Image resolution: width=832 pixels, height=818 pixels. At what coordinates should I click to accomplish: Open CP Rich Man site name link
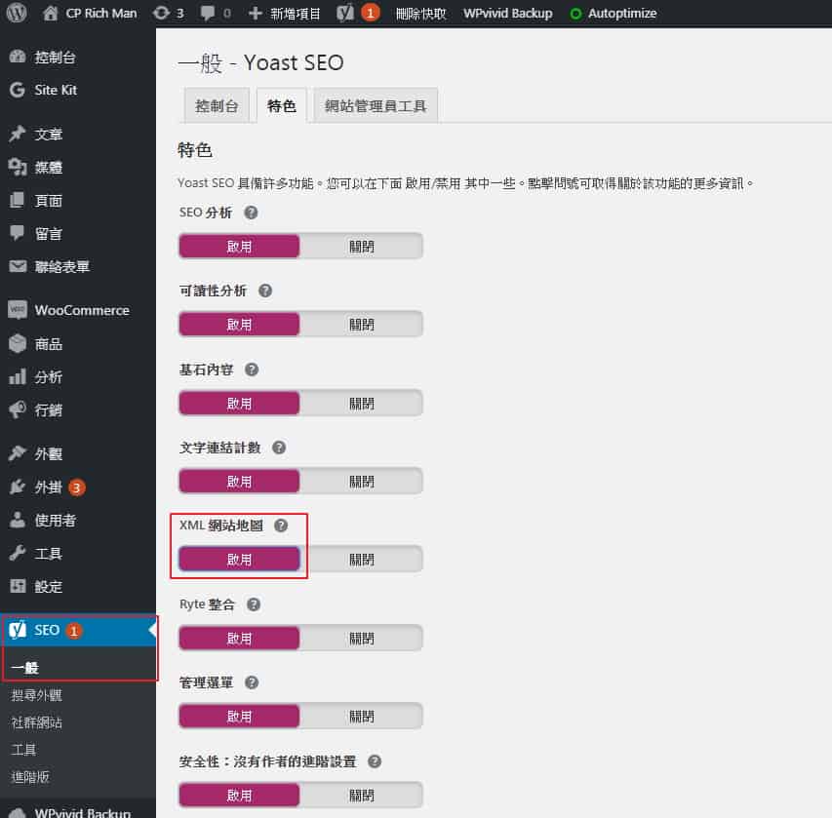pos(101,14)
